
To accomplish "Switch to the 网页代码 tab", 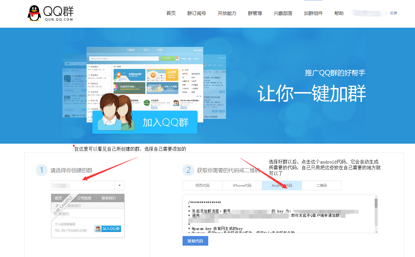I will (x=202, y=186).
